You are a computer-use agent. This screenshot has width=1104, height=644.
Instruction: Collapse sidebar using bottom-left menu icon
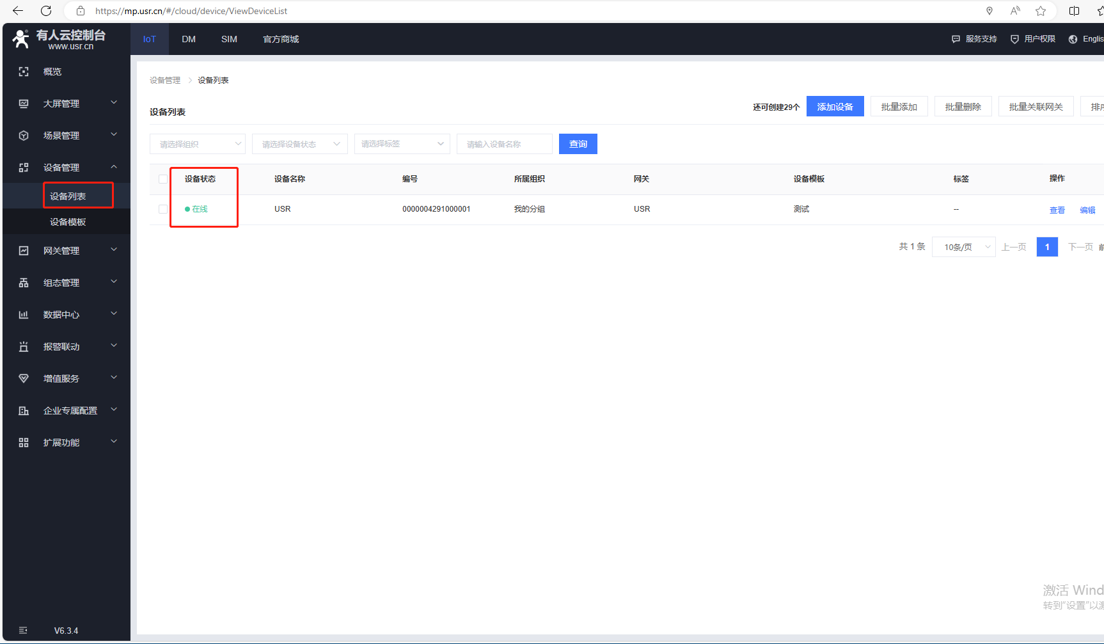24,631
